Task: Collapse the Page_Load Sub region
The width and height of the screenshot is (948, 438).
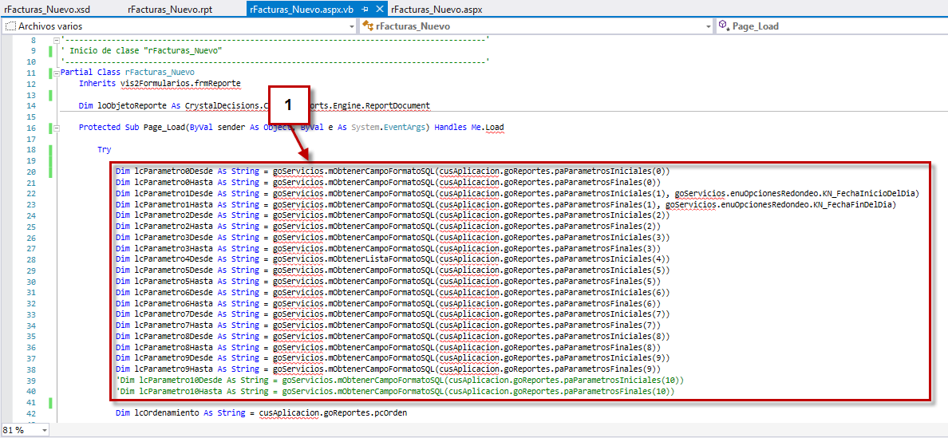Action: point(55,128)
